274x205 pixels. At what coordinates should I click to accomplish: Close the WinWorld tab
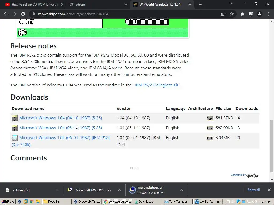pyautogui.click(x=190, y=5)
